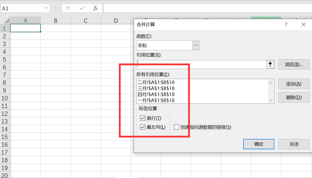Select row 15 header
The image size is (312, 178).
click(x=5, y=137)
